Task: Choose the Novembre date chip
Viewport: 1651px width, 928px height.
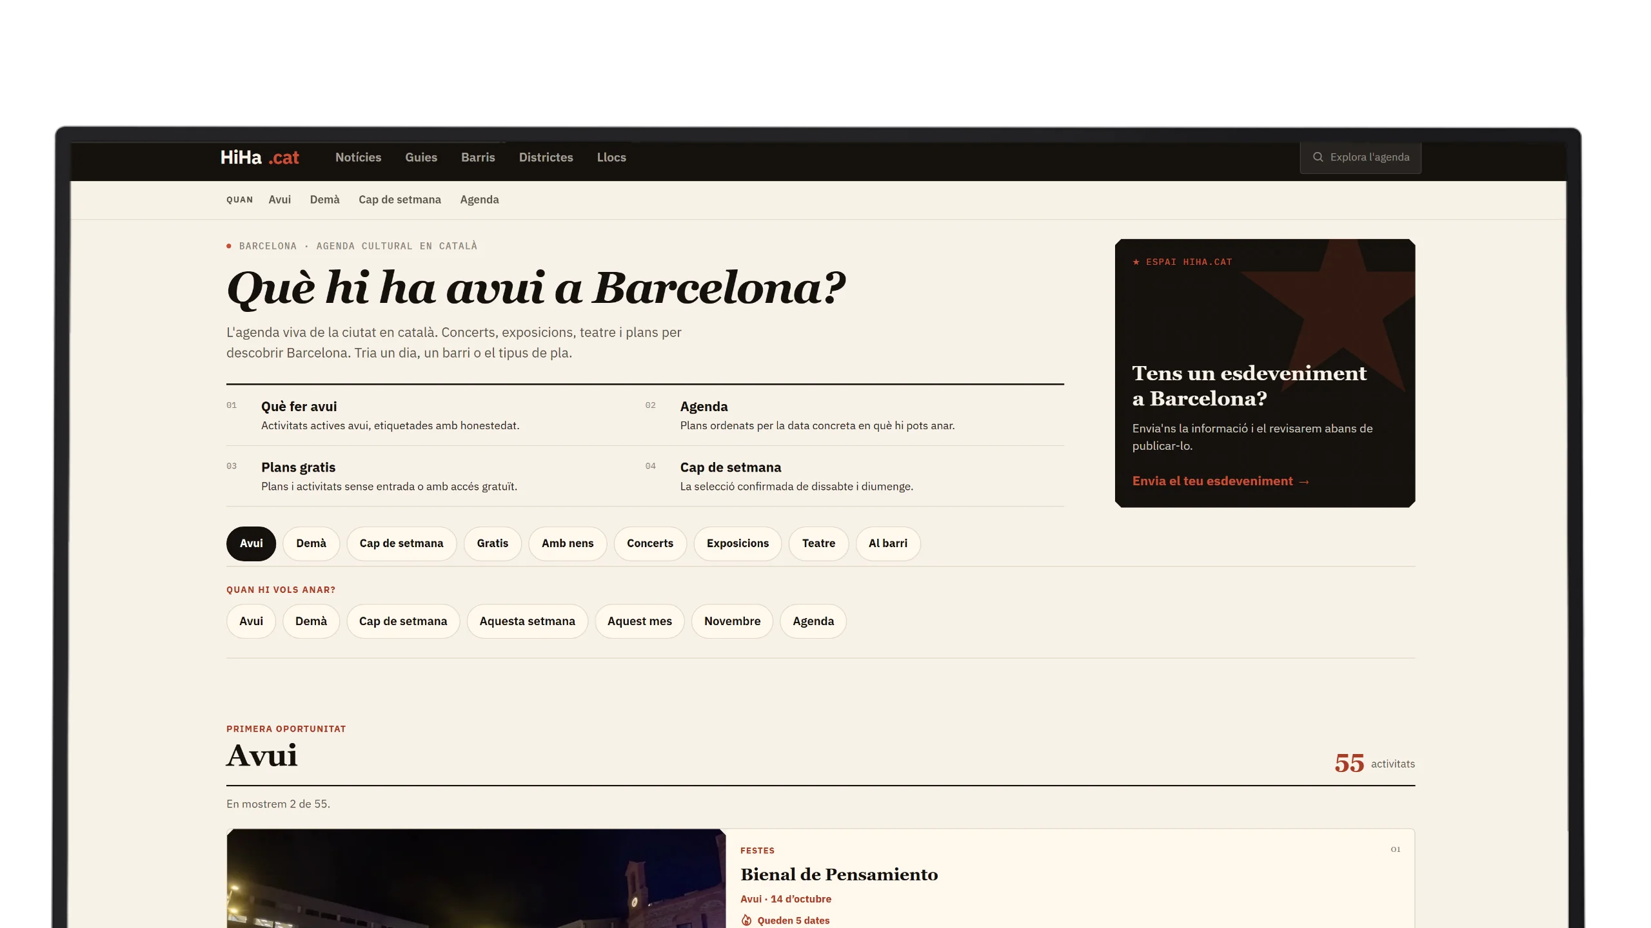Action: (x=732, y=621)
